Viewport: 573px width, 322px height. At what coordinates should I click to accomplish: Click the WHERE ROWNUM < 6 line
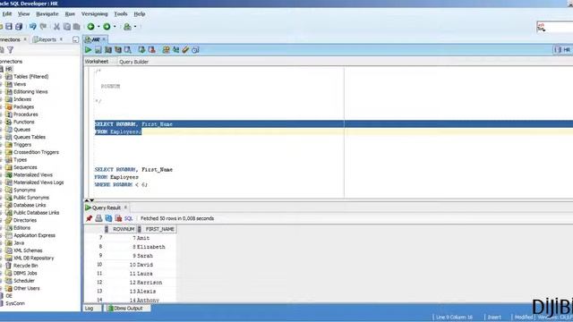click(x=121, y=185)
